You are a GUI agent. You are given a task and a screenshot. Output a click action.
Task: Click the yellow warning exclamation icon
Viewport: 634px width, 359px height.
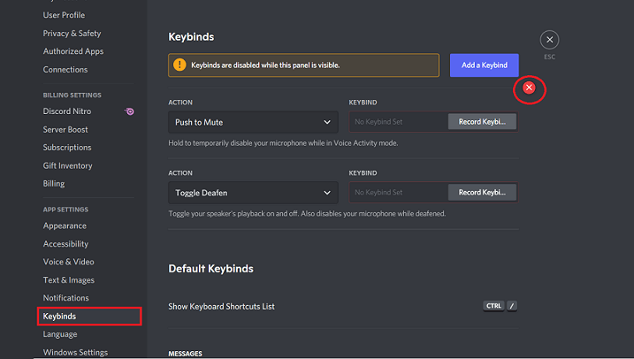180,65
